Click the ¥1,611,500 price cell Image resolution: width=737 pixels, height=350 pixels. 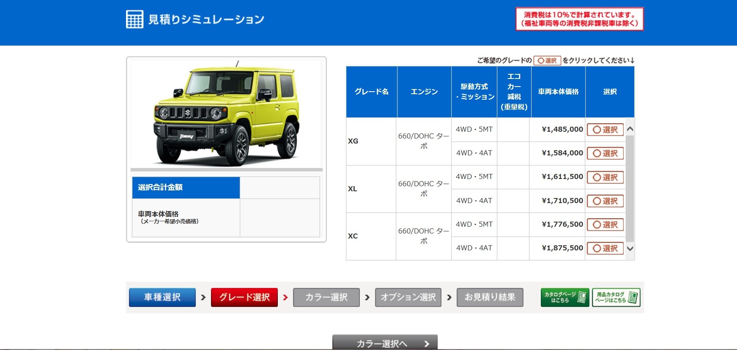click(x=557, y=177)
